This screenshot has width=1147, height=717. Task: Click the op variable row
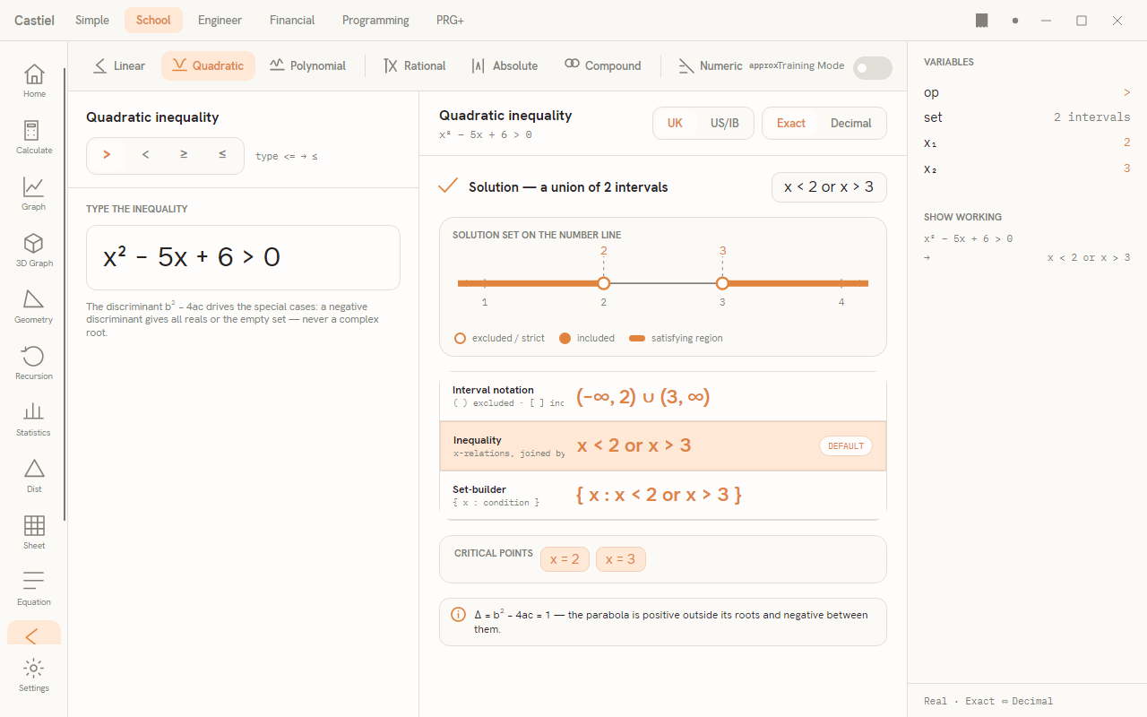point(1027,92)
